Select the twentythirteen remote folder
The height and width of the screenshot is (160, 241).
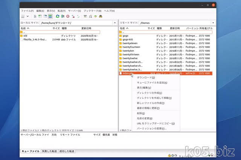(x=166, y=54)
